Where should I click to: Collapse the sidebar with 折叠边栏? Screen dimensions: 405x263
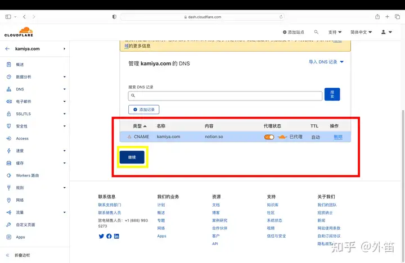pyautogui.click(x=18, y=255)
